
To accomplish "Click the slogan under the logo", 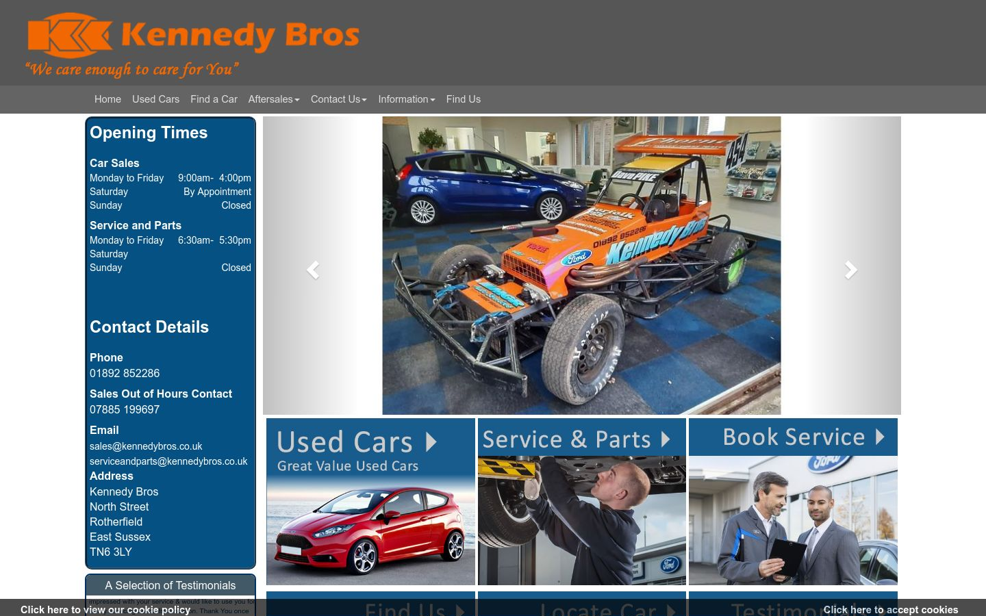I will [x=132, y=69].
